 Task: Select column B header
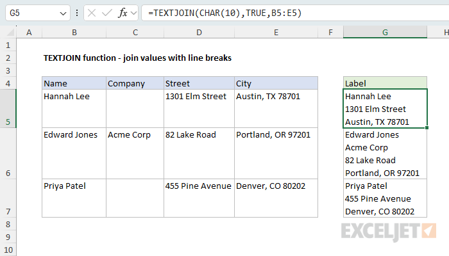click(74, 32)
